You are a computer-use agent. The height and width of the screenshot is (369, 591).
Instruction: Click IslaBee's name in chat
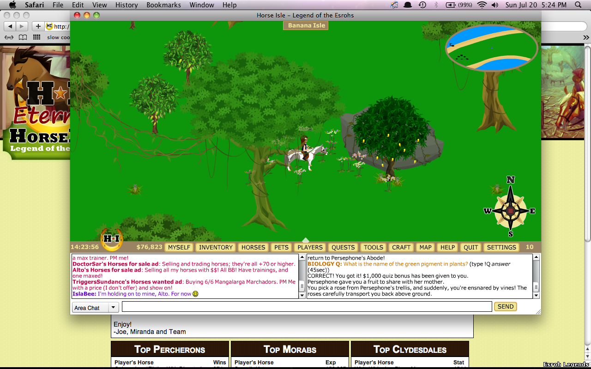[84, 294]
